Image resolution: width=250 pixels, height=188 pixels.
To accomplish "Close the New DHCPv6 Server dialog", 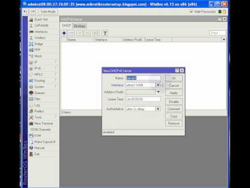I will 182,70.
